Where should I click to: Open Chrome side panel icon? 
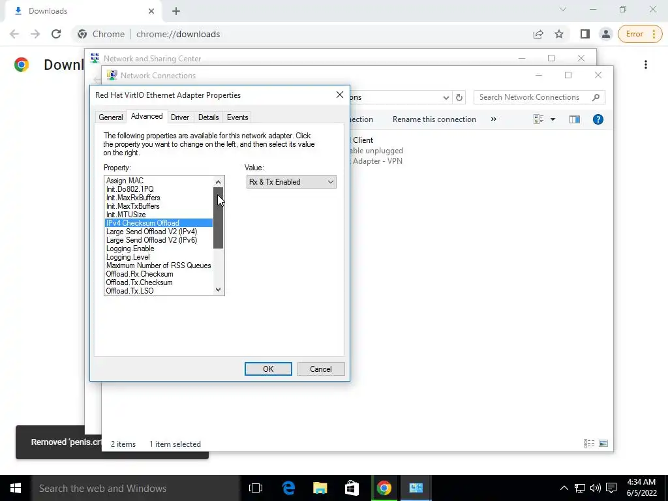(x=585, y=34)
